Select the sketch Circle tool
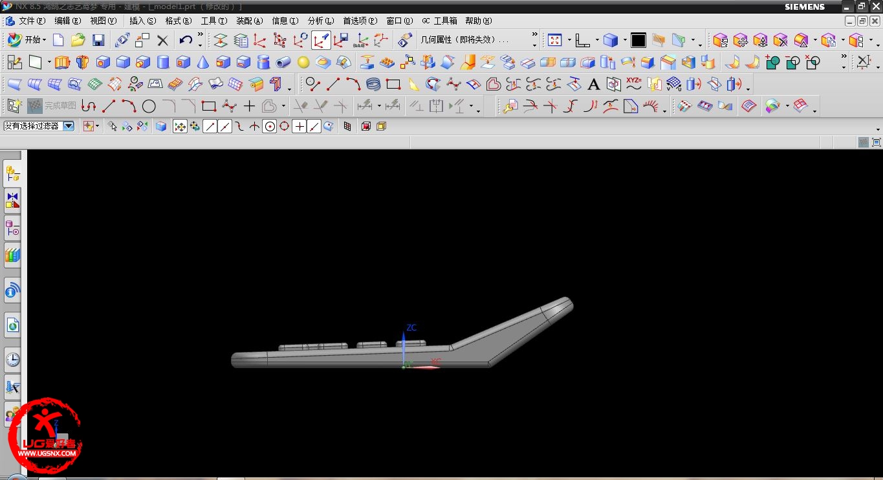This screenshot has width=883, height=480. pos(149,106)
